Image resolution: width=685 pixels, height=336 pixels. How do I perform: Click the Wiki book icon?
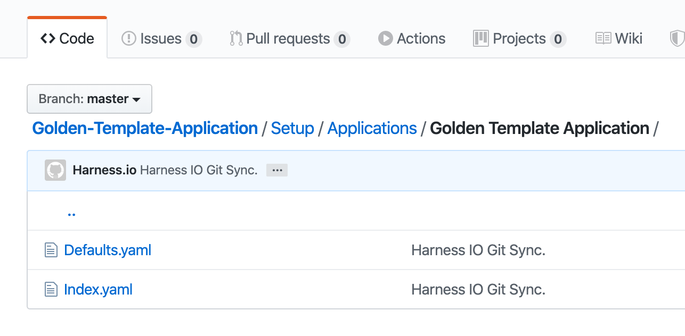click(603, 39)
